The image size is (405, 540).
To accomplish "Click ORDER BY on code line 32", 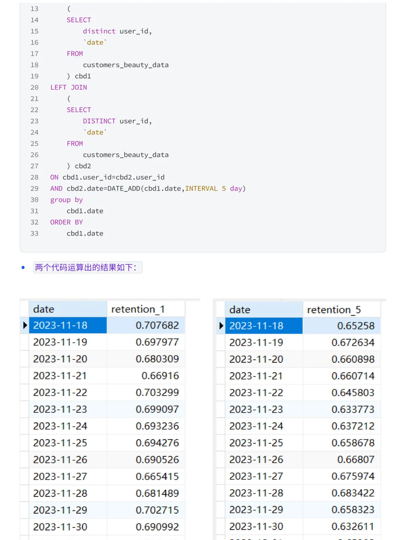I will point(66,222).
